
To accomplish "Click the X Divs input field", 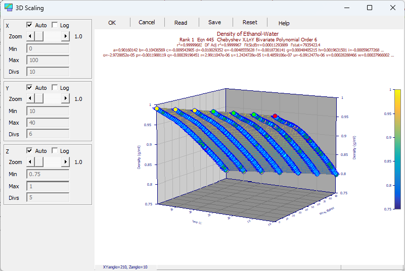I will click(x=48, y=72).
